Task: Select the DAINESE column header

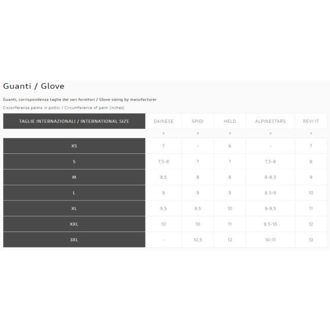Action: 163,121
